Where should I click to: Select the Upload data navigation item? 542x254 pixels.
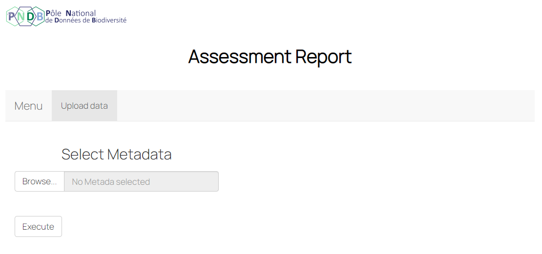[x=84, y=106]
